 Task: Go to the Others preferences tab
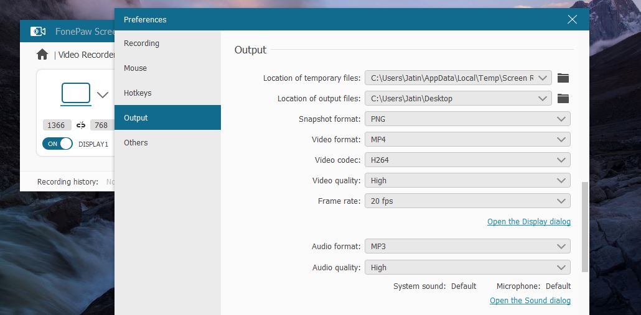pyautogui.click(x=136, y=143)
